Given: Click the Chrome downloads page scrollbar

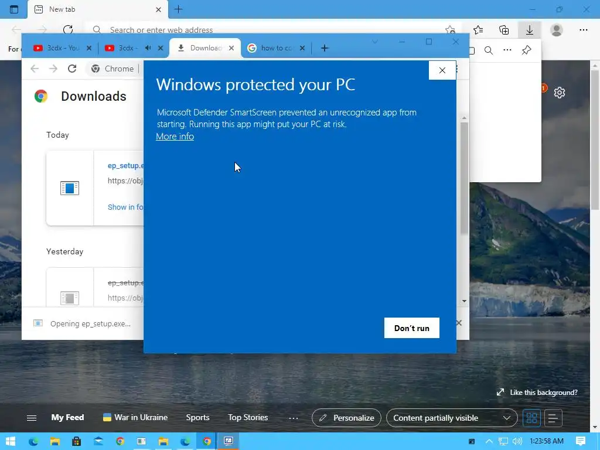Looking at the screenshot, I should click(464, 178).
